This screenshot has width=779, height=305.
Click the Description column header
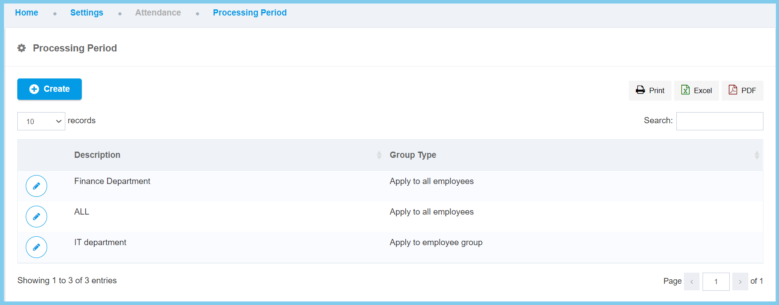(97, 155)
